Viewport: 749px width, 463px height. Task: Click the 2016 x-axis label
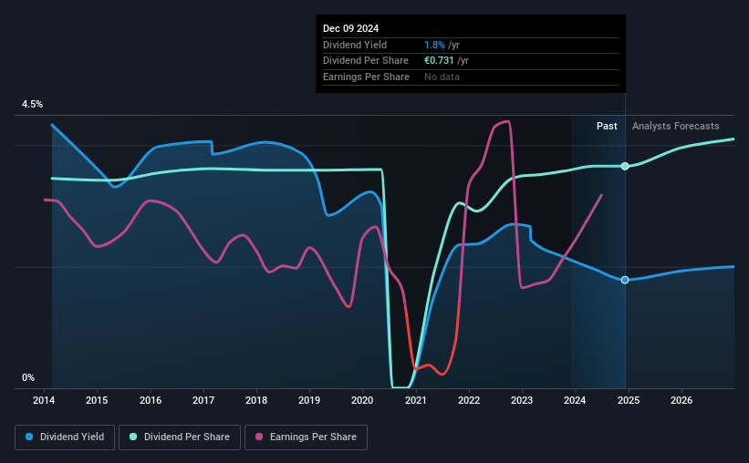tap(151, 400)
